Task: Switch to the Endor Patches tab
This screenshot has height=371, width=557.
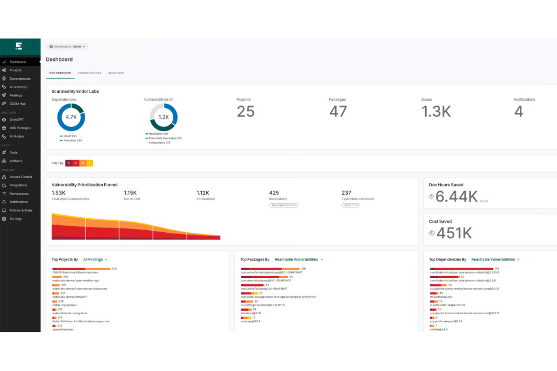Action: coord(90,73)
